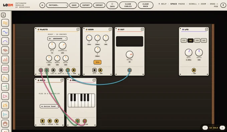The height and width of the screenshot is (132, 227).
Task: Select SQR waveform on the LFO
Action: click(204, 40)
